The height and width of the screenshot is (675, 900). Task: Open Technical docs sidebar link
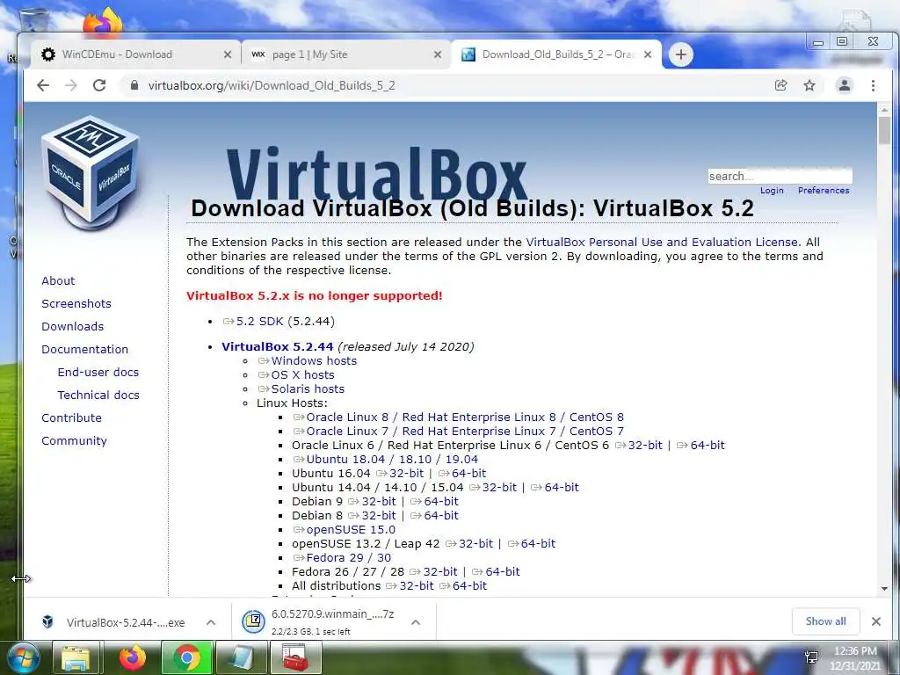coord(98,396)
